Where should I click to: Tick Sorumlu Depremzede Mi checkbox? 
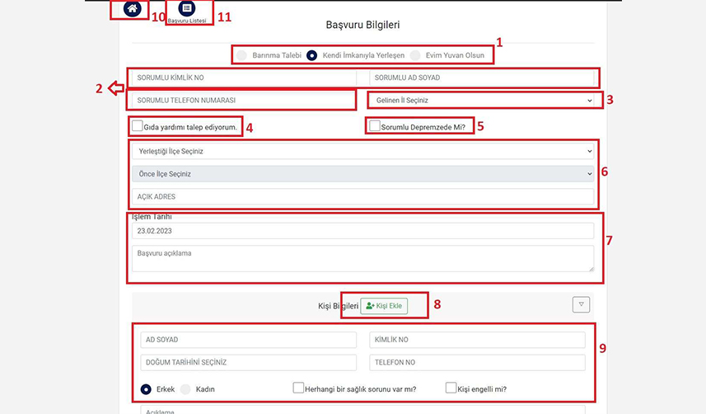click(376, 127)
